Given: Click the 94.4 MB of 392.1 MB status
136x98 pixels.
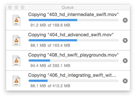Looking at the screenshot, I should click(50, 66).
